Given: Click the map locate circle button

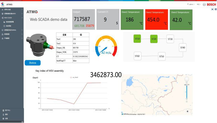Looking at the screenshot, I should [x=187, y=111].
